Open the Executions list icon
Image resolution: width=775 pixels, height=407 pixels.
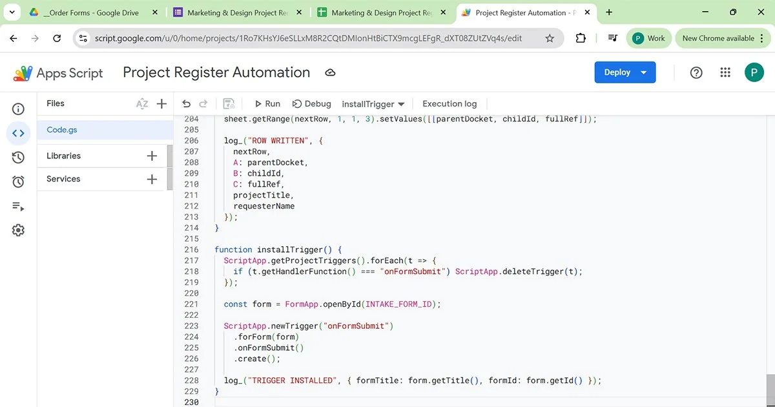click(18, 206)
